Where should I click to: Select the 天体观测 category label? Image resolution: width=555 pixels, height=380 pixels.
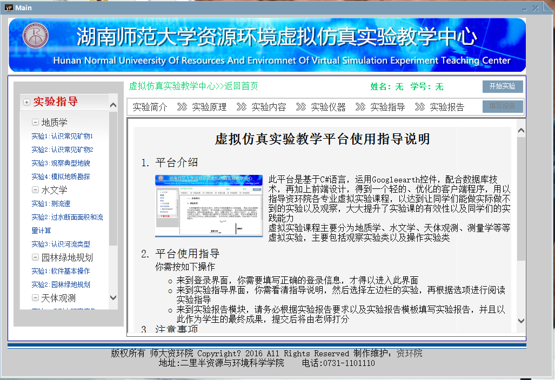58,298
